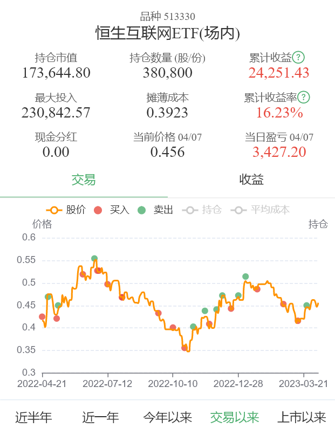335x435 pixels.
Task: Click the 2023-03-21 axis date label
Action: pyautogui.click(x=303, y=384)
